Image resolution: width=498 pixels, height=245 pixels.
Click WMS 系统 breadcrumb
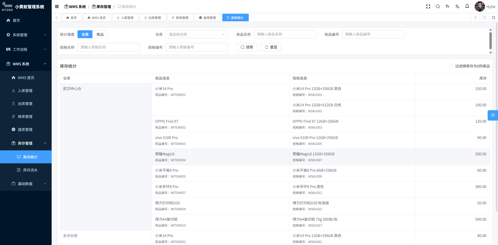click(75, 7)
